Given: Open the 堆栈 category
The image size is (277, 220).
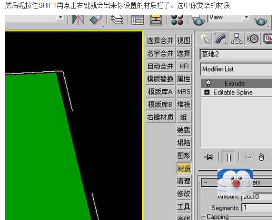Looking at the screenshot, I should tap(184, 104).
